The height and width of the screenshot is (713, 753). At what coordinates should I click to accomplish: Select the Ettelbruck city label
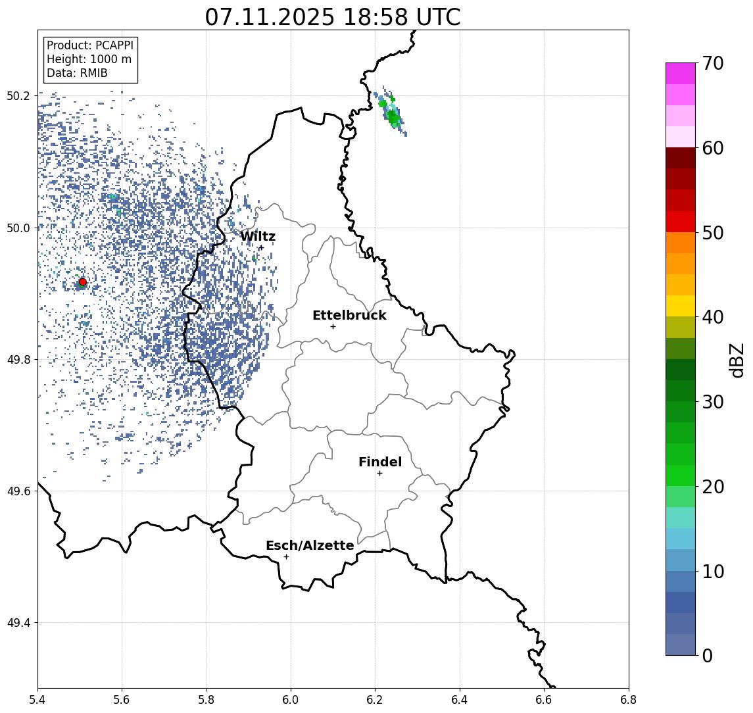[x=350, y=315]
